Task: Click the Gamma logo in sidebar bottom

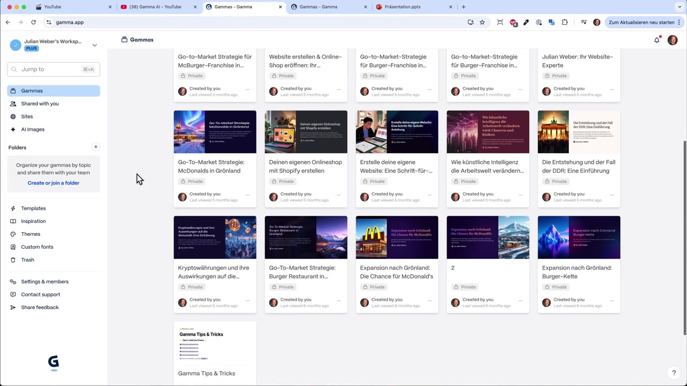Action: pos(53,363)
